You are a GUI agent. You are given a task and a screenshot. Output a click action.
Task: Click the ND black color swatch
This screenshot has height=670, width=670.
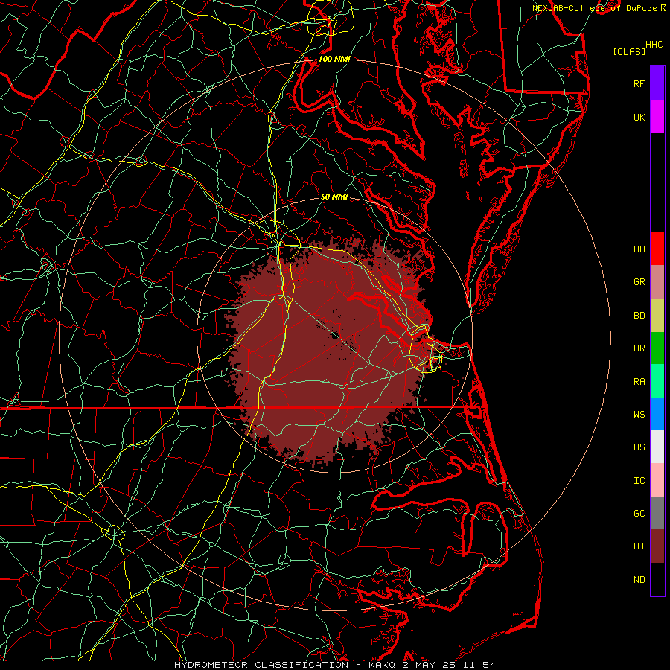pyautogui.click(x=657, y=579)
